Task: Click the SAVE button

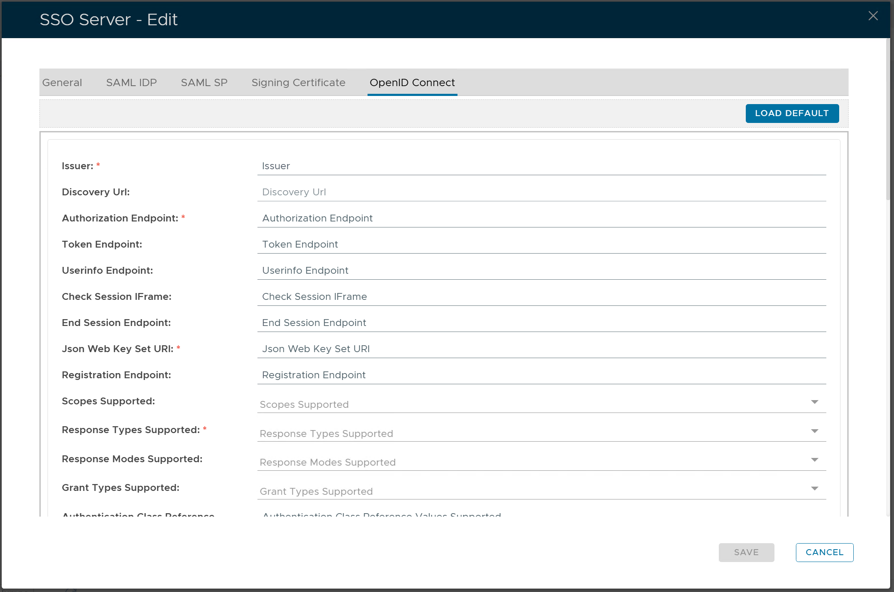Action: point(746,552)
